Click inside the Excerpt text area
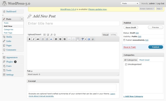166x101 pixels. [x=72, y=88]
